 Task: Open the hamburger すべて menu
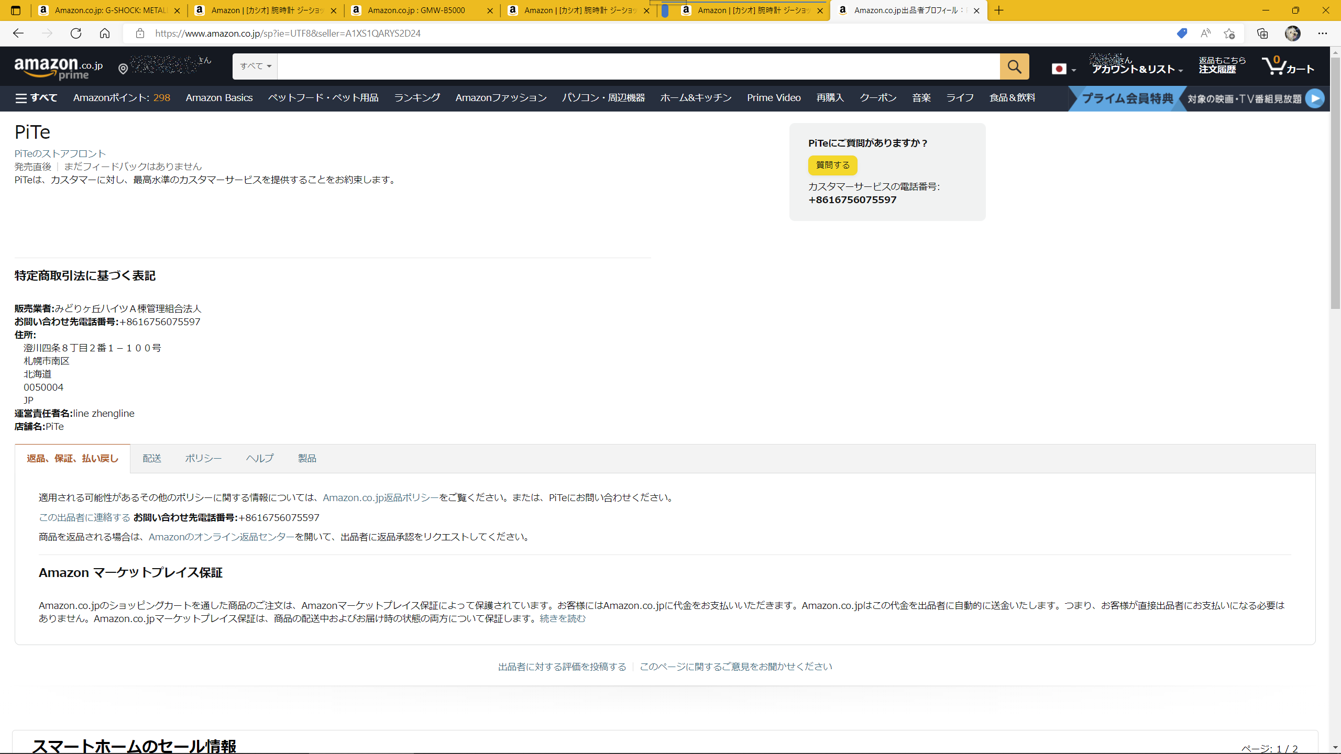point(36,98)
